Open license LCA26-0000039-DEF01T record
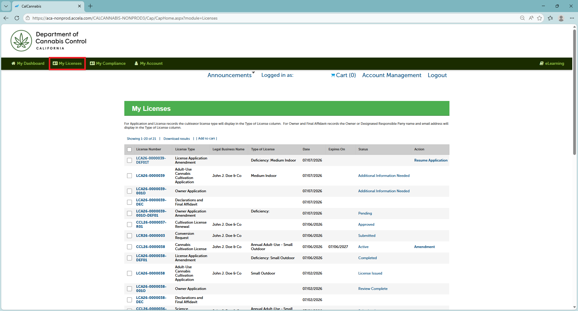Viewport: 578px width, 311px height. point(151,160)
